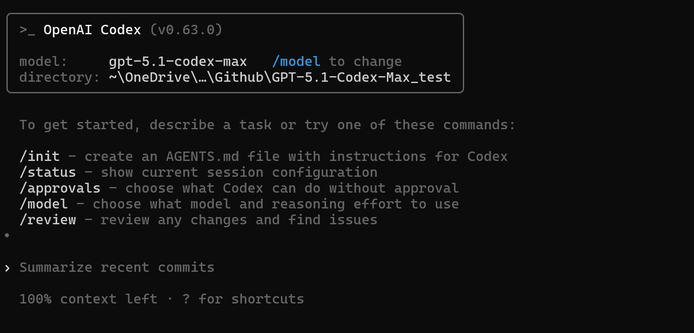Select the /status command

point(48,172)
